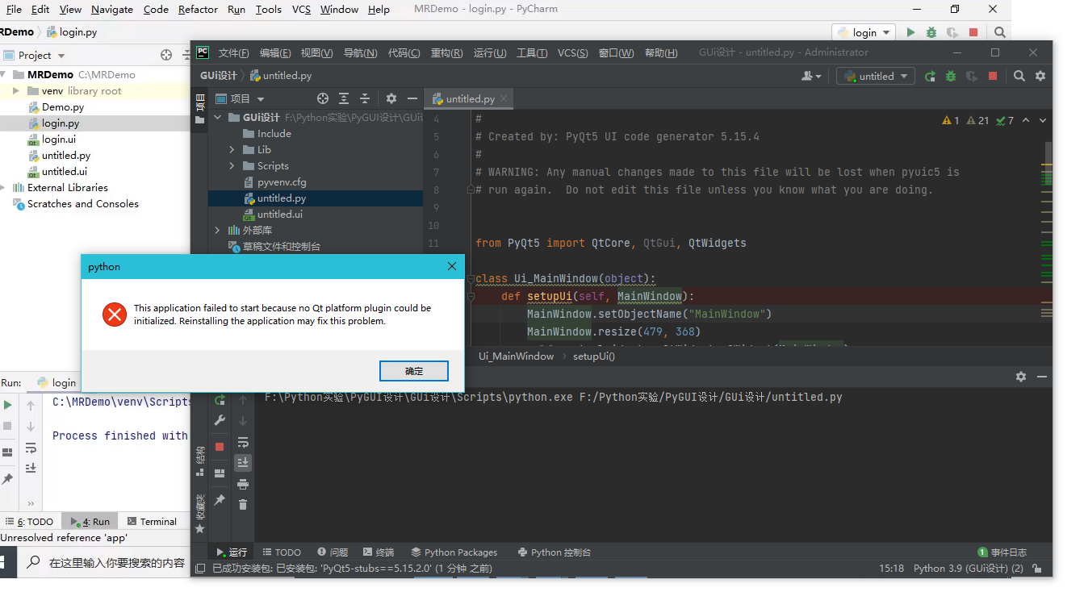Open dark 项目 panel gear options
Viewport: 1084px width, 596px height.
point(391,98)
